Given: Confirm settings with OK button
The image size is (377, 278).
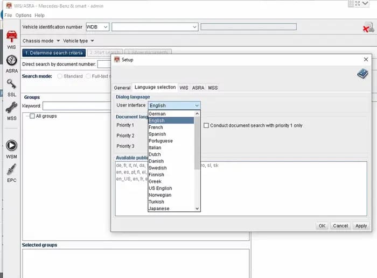Looking at the screenshot, I should click(322, 226).
